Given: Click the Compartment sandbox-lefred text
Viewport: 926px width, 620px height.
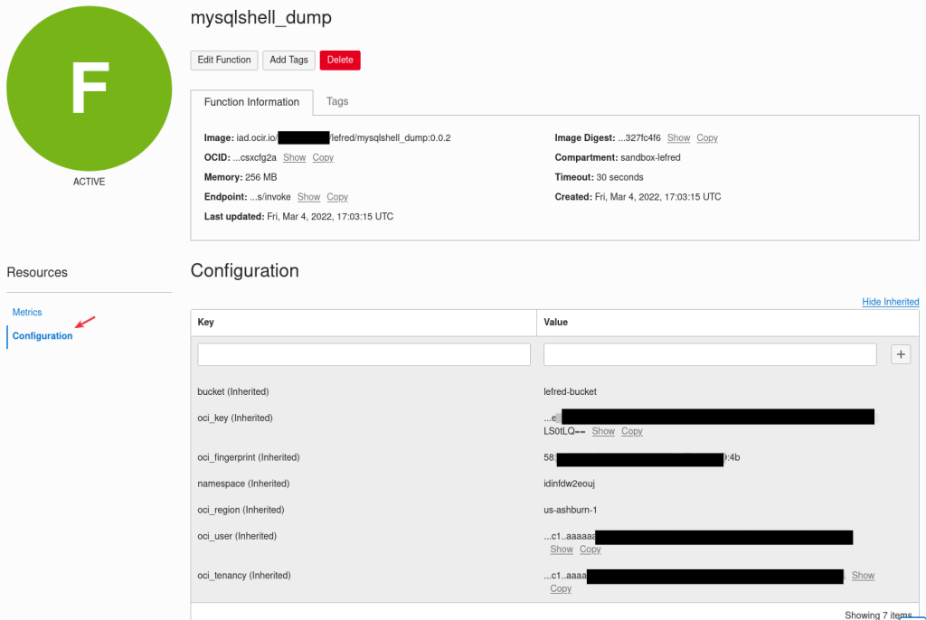Looking at the screenshot, I should pos(617,157).
